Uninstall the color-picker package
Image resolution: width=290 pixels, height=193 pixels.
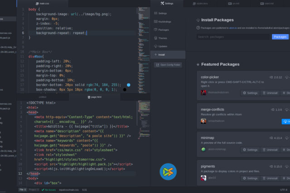coord(270,93)
